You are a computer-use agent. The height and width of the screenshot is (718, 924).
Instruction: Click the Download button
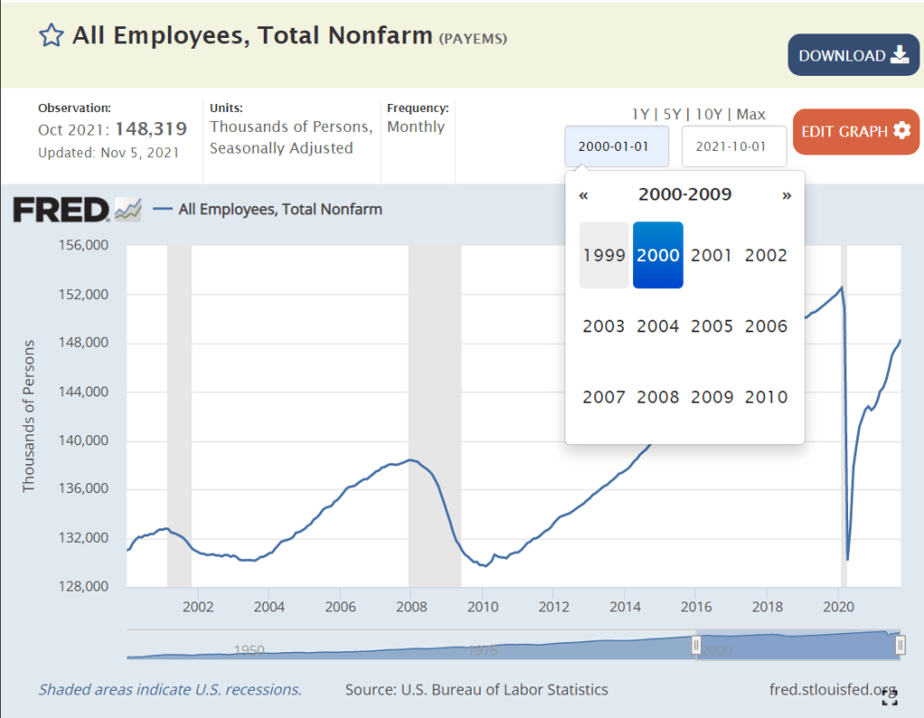point(853,55)
